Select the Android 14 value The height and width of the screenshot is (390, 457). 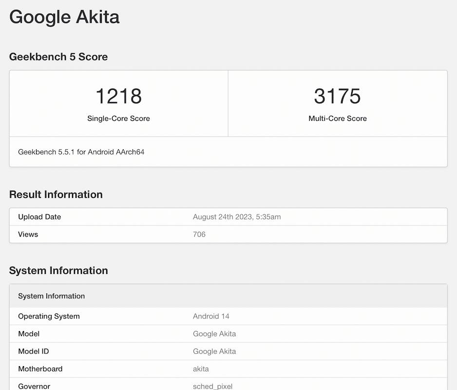[x=211, y=316]
